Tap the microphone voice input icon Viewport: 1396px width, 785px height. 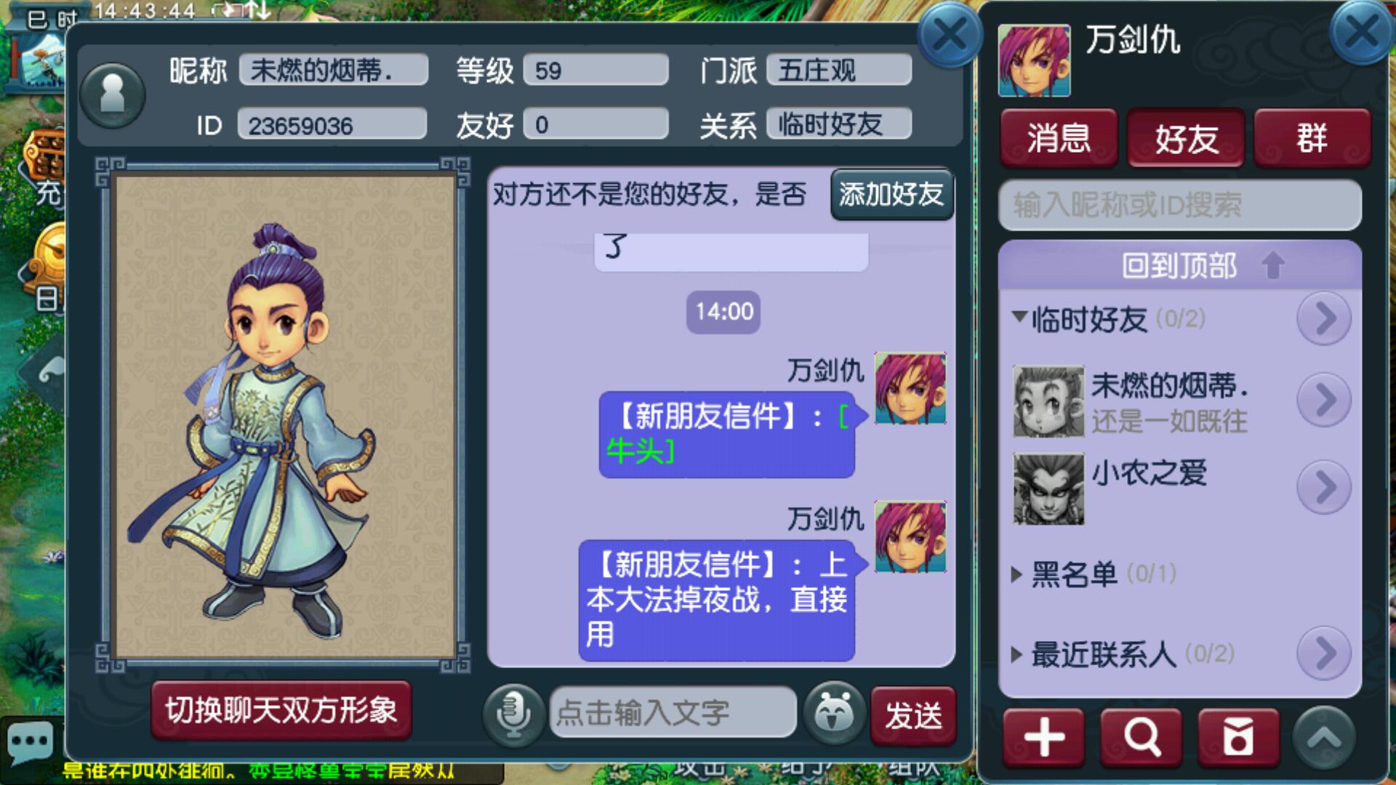(513, 715)
